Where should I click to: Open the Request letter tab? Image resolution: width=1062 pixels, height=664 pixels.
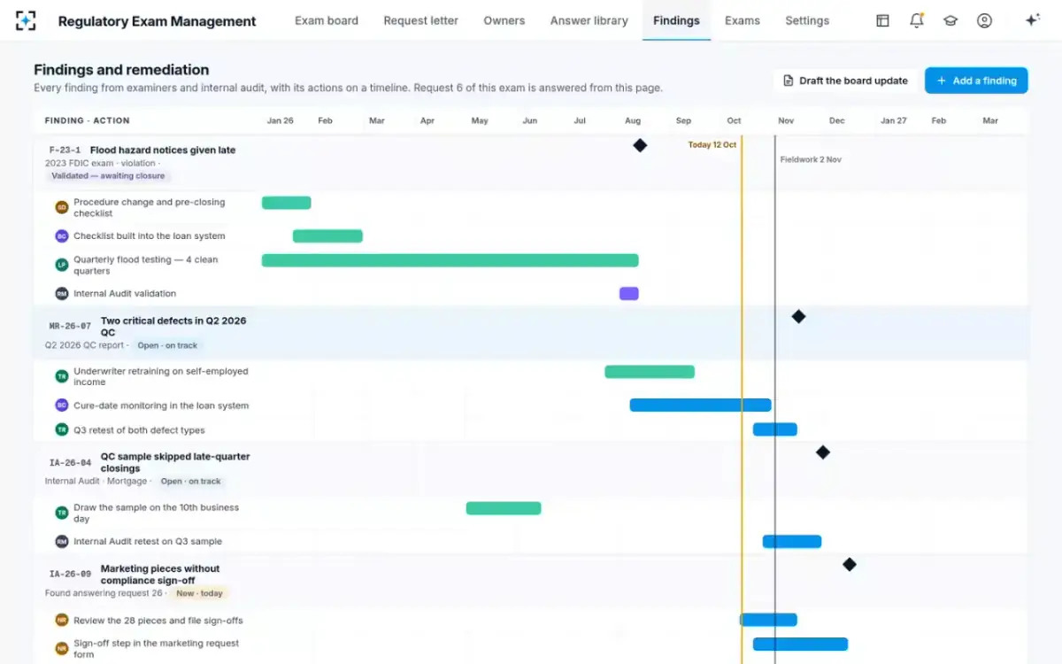click(421, 20)
